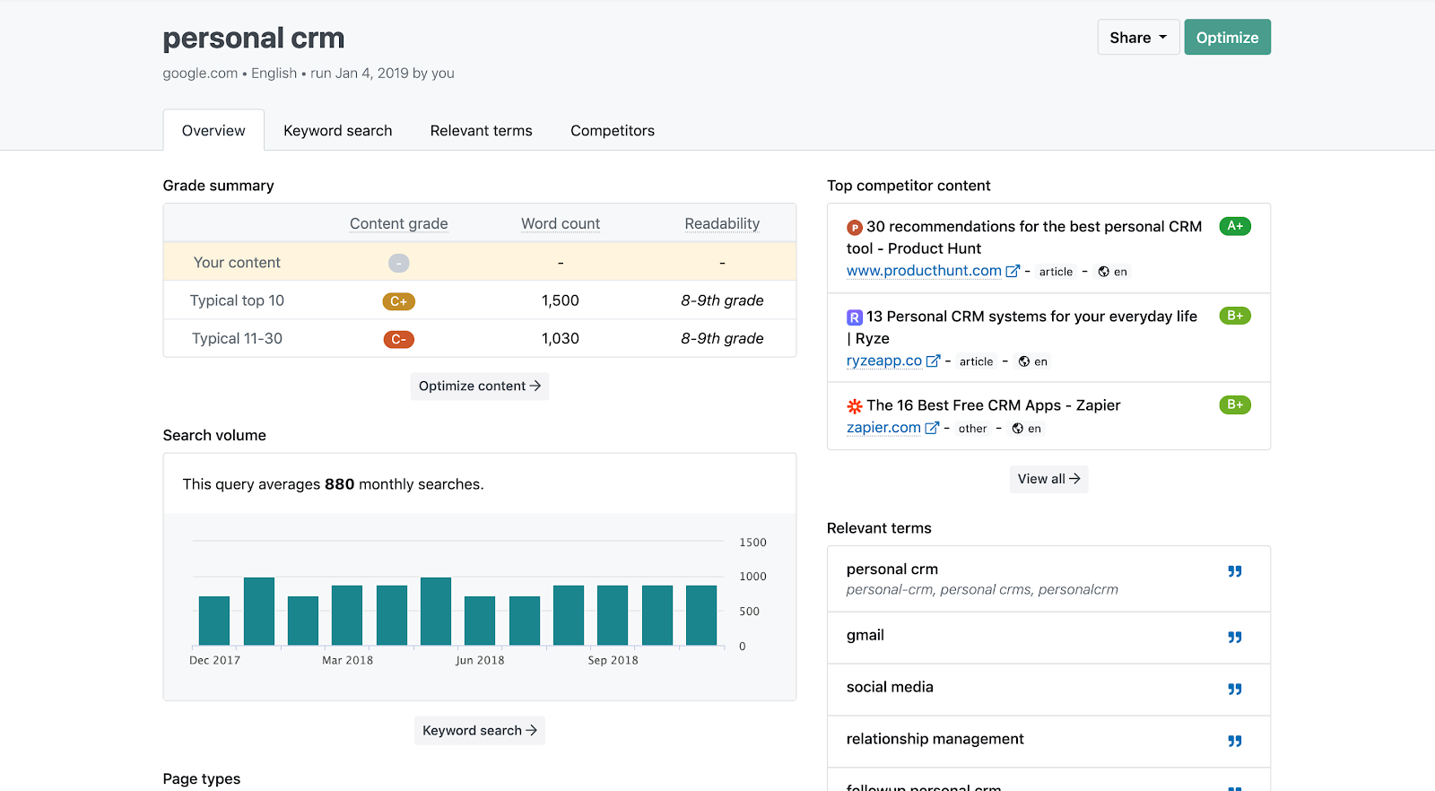
Task: Click the 'Your content' row label
Action: tap(237, 263)
